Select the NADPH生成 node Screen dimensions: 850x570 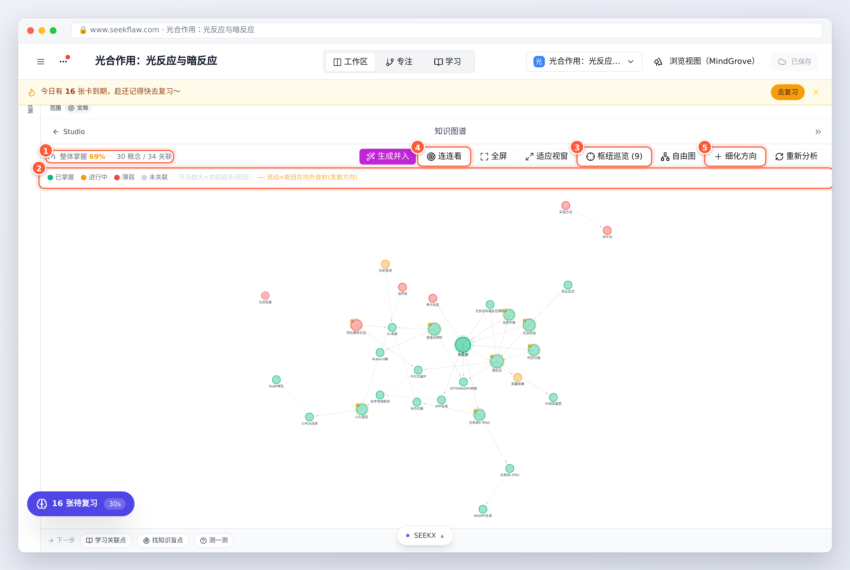[483, 509]
